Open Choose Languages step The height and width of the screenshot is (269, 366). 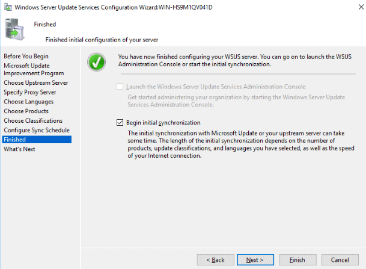point(29,102)
